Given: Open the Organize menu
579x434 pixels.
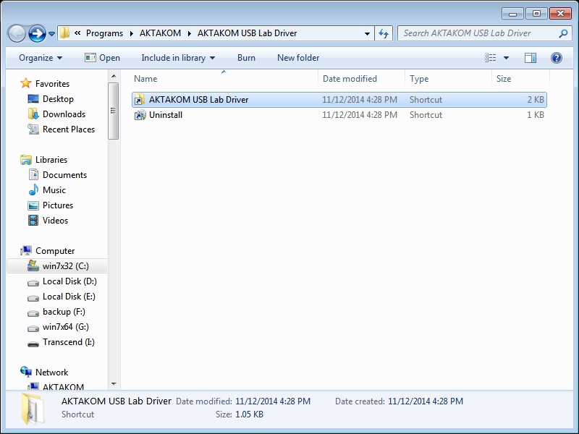Looking at the screenshot, I should (41, 58).
